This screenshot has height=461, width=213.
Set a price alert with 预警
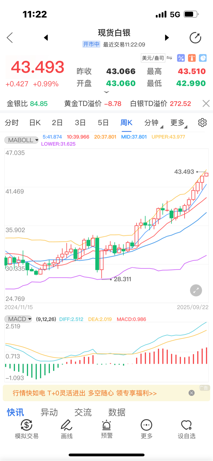click(x=106, y=429)
